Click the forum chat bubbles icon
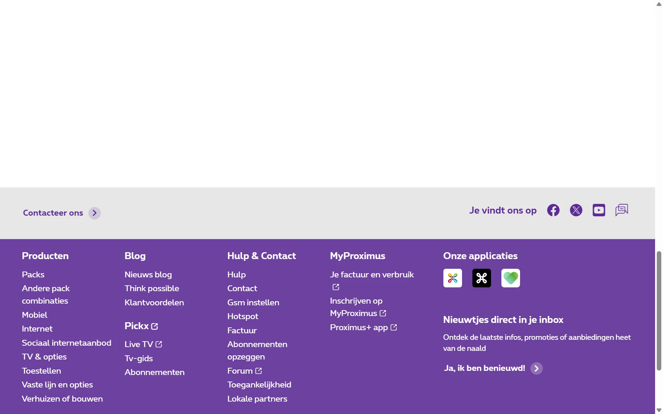 [622, 210]
